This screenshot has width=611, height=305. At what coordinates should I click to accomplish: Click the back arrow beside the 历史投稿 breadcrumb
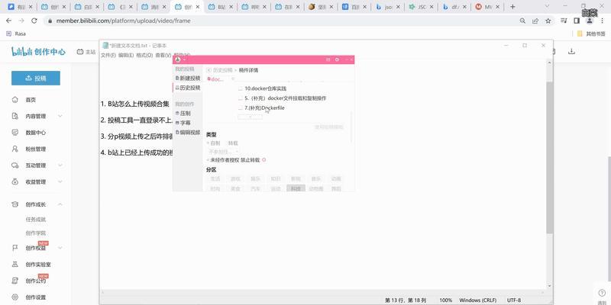point(209,70)
